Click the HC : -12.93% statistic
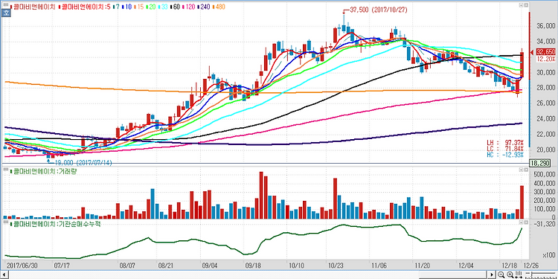The image size is (558, 279). click(506, 155)
